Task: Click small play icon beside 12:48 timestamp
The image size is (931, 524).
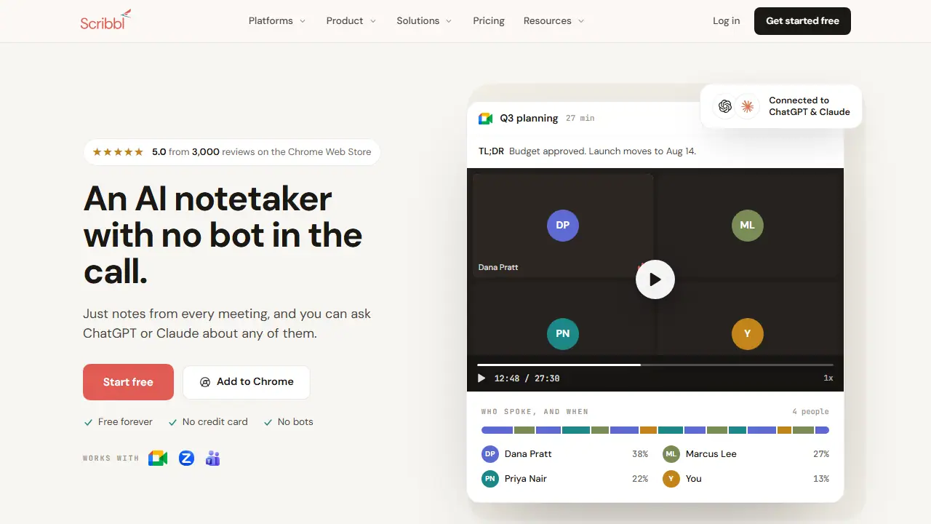Action: click(x=481, y=378)
